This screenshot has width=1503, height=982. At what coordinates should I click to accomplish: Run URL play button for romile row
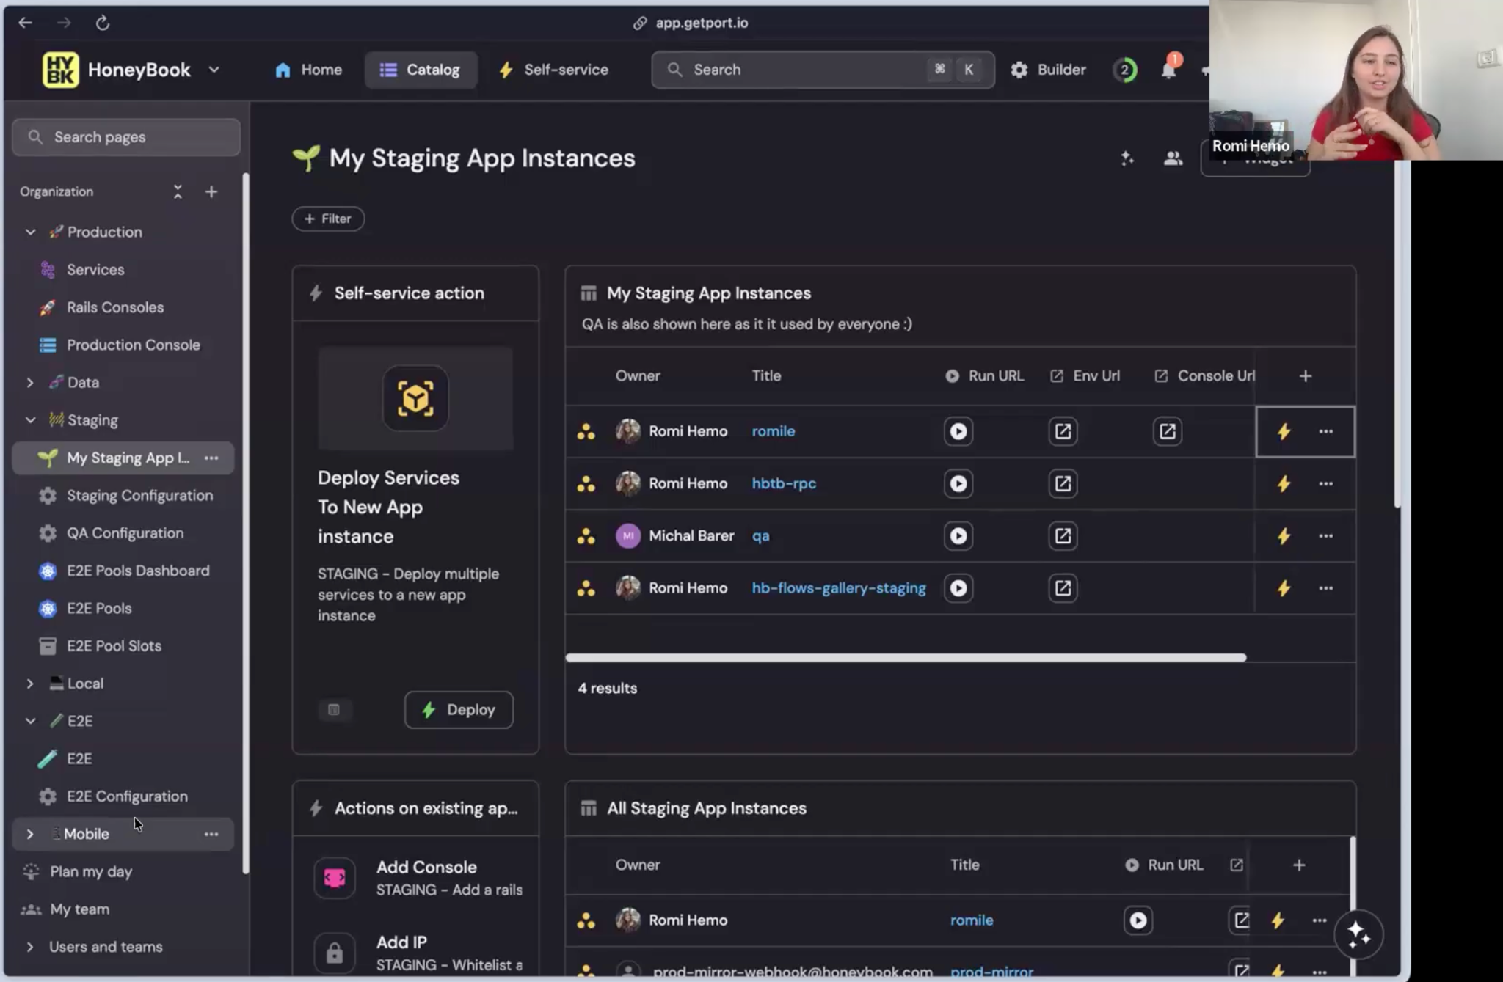pos(958,431)
